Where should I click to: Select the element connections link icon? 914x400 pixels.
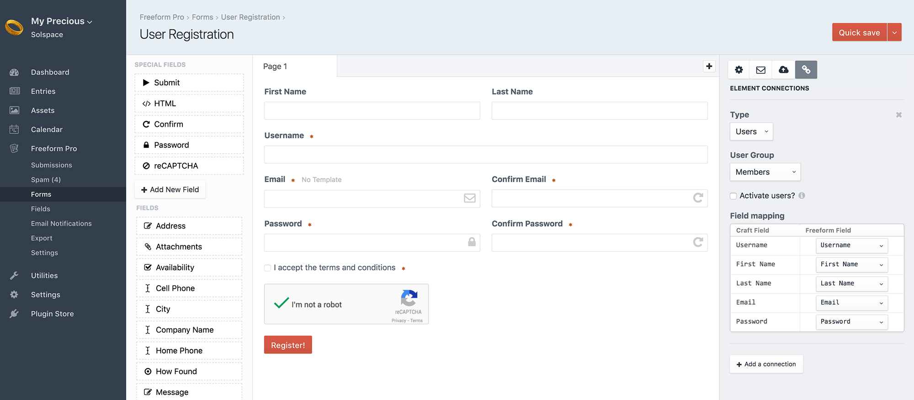806,70
